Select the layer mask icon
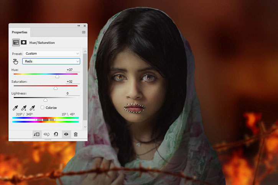Image resolution: width=278 pixels, height=185 pixels. tap(24, 43)
